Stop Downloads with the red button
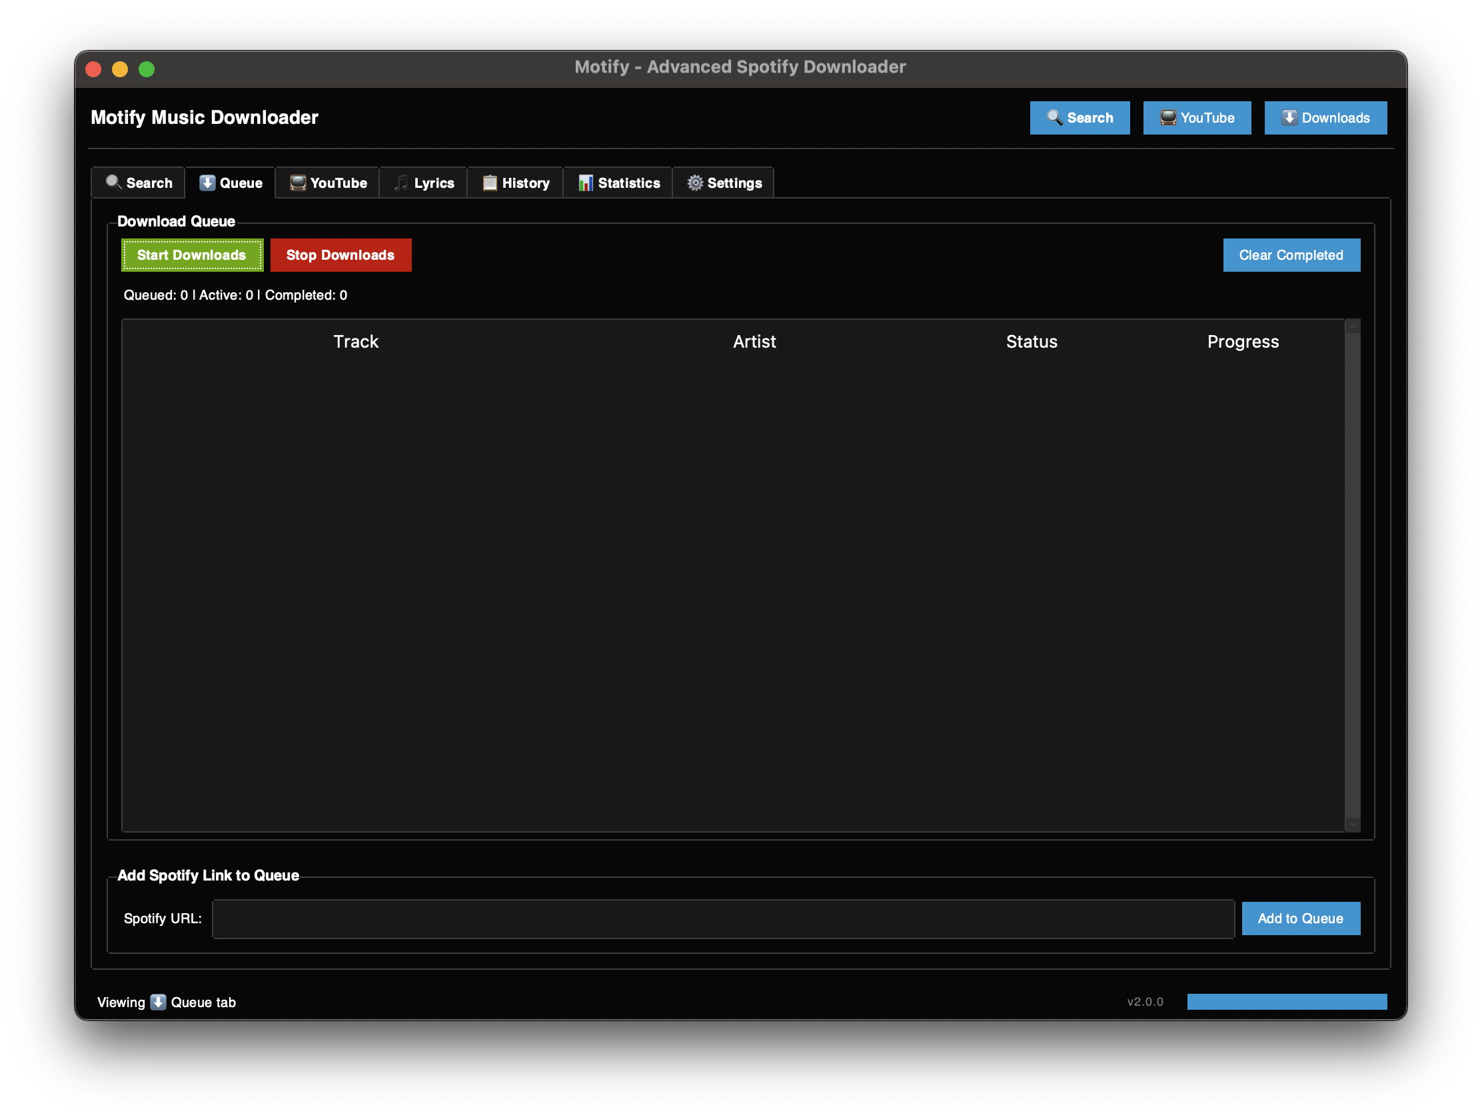The height and width of the screenshot is (1119, 1482). [x=341, y=255]
